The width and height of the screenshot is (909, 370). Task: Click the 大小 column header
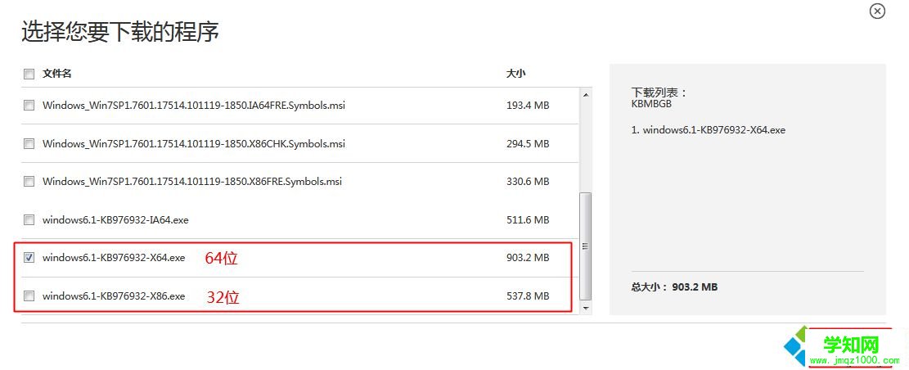(x=515, y=74)
